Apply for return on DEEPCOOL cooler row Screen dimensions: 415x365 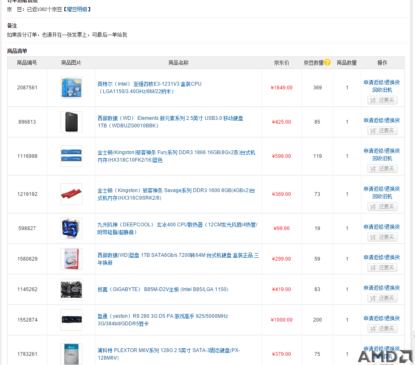382,227
